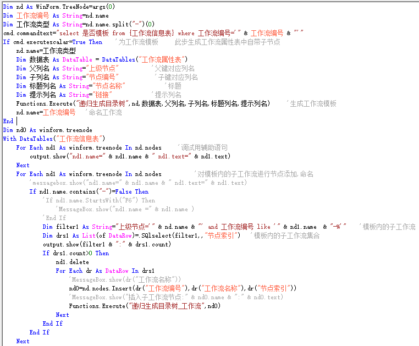Click the last 'Next' keyword at bottom
The width and height of the screenshot is (419, 346).
23,341
